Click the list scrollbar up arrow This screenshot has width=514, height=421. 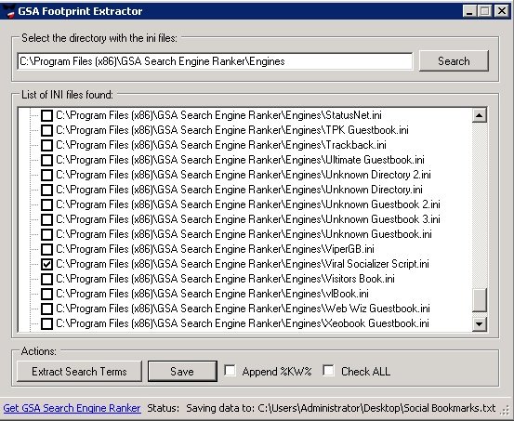point(480,115)
